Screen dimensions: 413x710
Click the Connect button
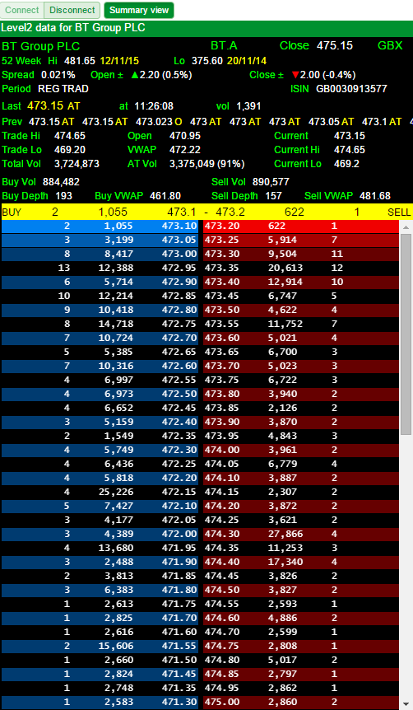[22, 10]
